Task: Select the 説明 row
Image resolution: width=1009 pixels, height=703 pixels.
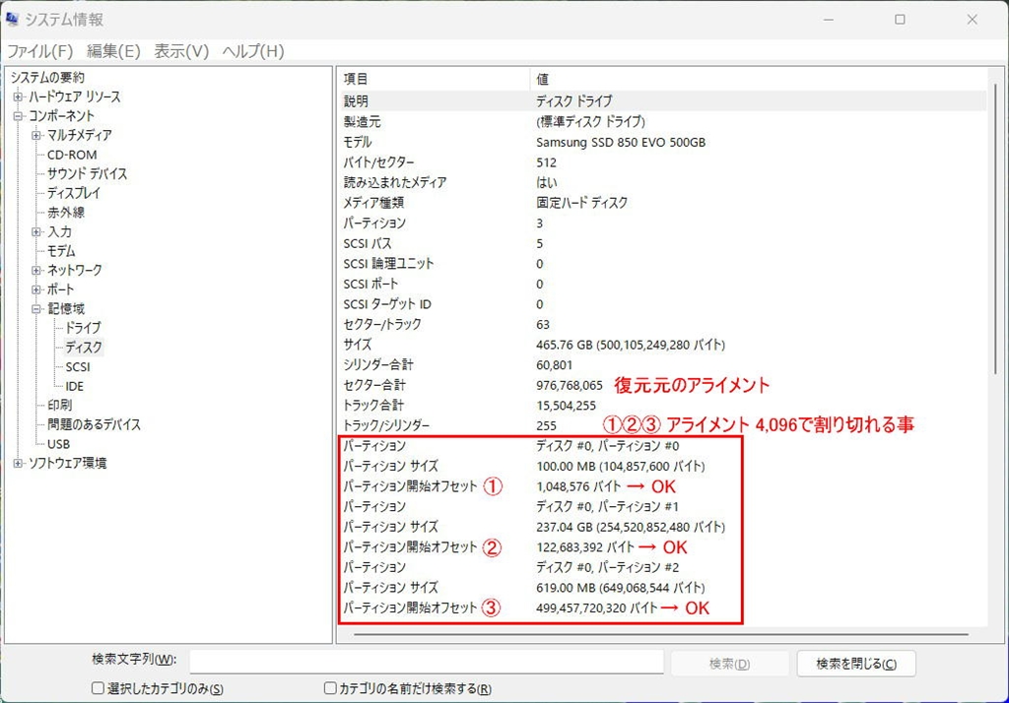Action: point(662,101)
